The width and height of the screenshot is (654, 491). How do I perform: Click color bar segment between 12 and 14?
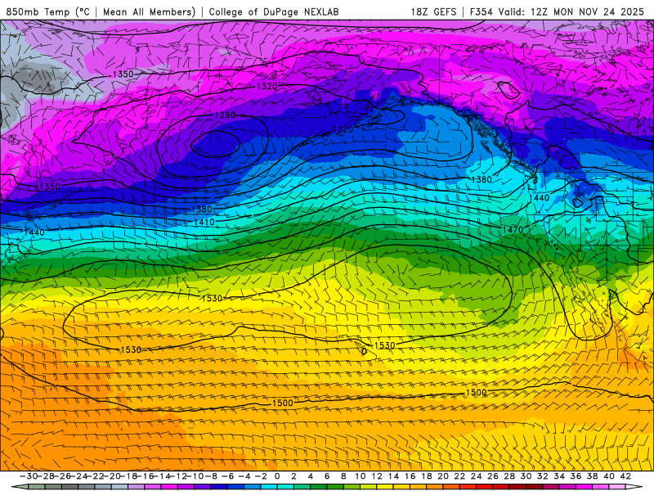coord(385,487)
